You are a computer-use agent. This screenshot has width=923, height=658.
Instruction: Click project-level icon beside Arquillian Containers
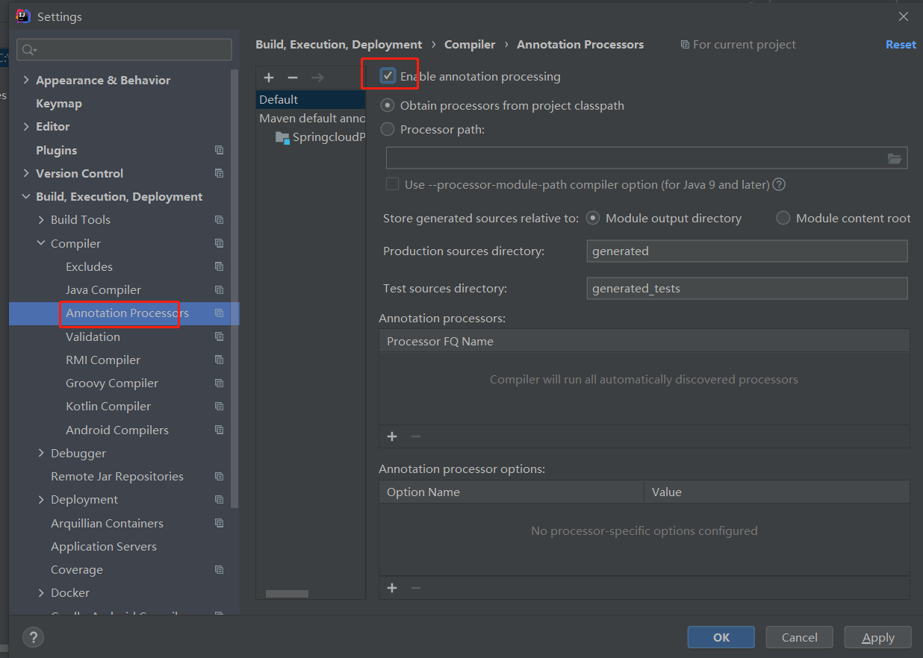click(x=219, y=523)
